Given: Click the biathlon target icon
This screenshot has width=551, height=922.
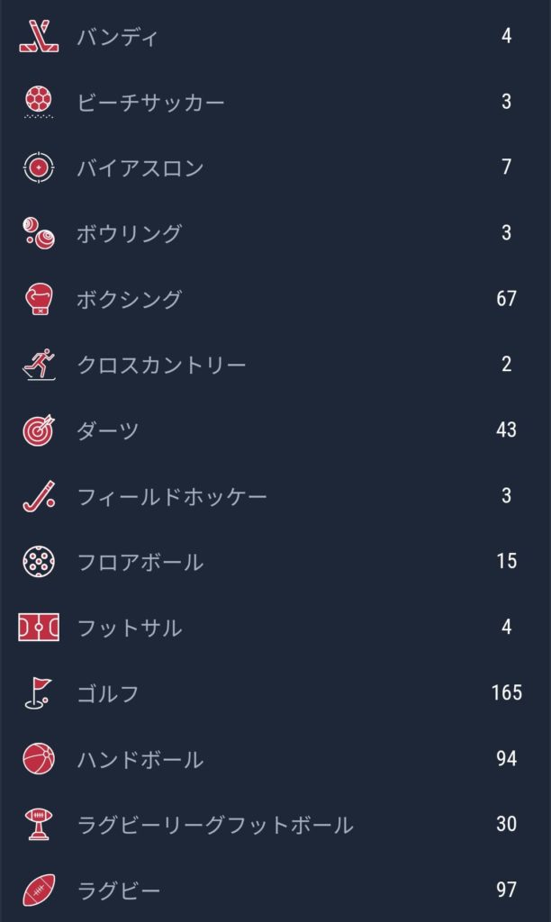Looking at the screenshot, I should point(39,168).
